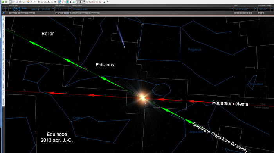274x153 pixels.
Task: Open the date and time dropdown arrow
Action: 53,9
